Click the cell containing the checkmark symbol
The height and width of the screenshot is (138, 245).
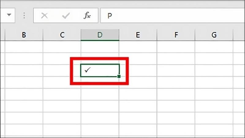click(x=100, y=71)
